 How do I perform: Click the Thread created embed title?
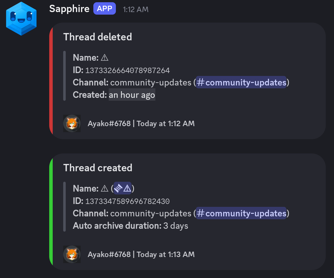click(97, 168)
